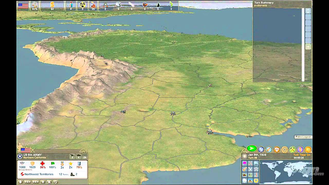Toggle the crossed swords map mode
The height and width of the screenshot is (185, 329).
[250, 169]
